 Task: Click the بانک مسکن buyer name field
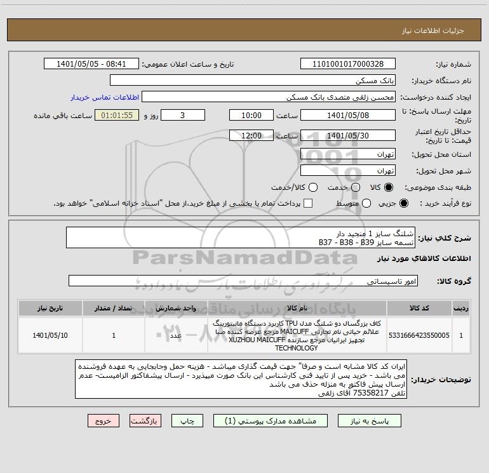point(253,80)
